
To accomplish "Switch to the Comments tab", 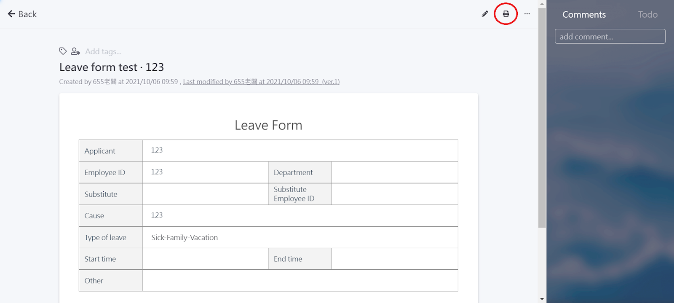I will 584,14.
